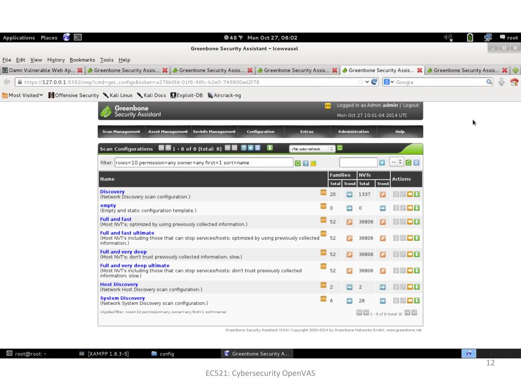Open the SecInfo Management menu

point(214,132)
